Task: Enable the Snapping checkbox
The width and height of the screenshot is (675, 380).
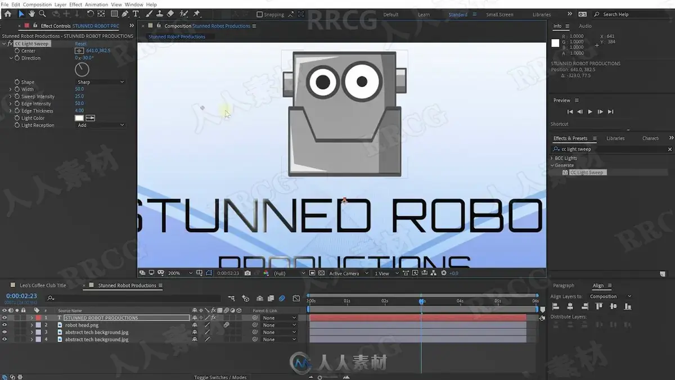Action: click(x=259, y=15)
